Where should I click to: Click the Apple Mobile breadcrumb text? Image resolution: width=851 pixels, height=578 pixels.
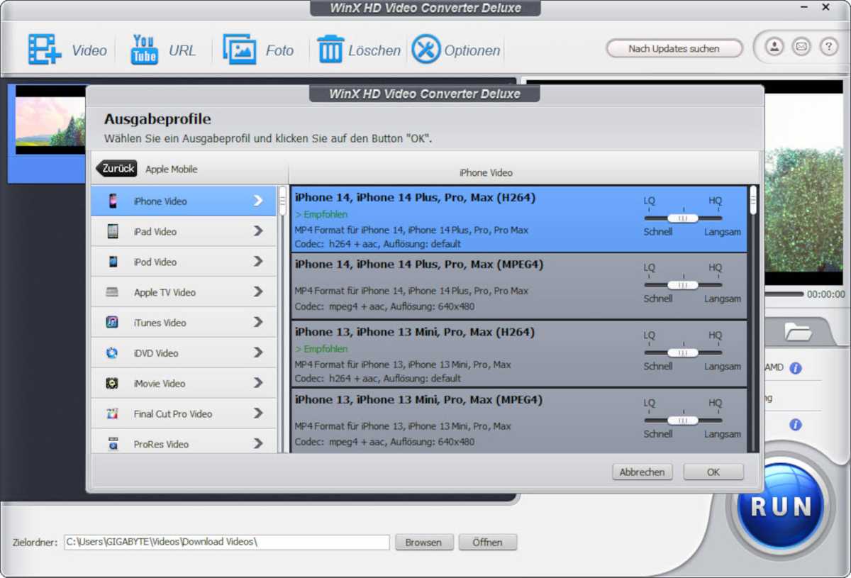point(172,169)
